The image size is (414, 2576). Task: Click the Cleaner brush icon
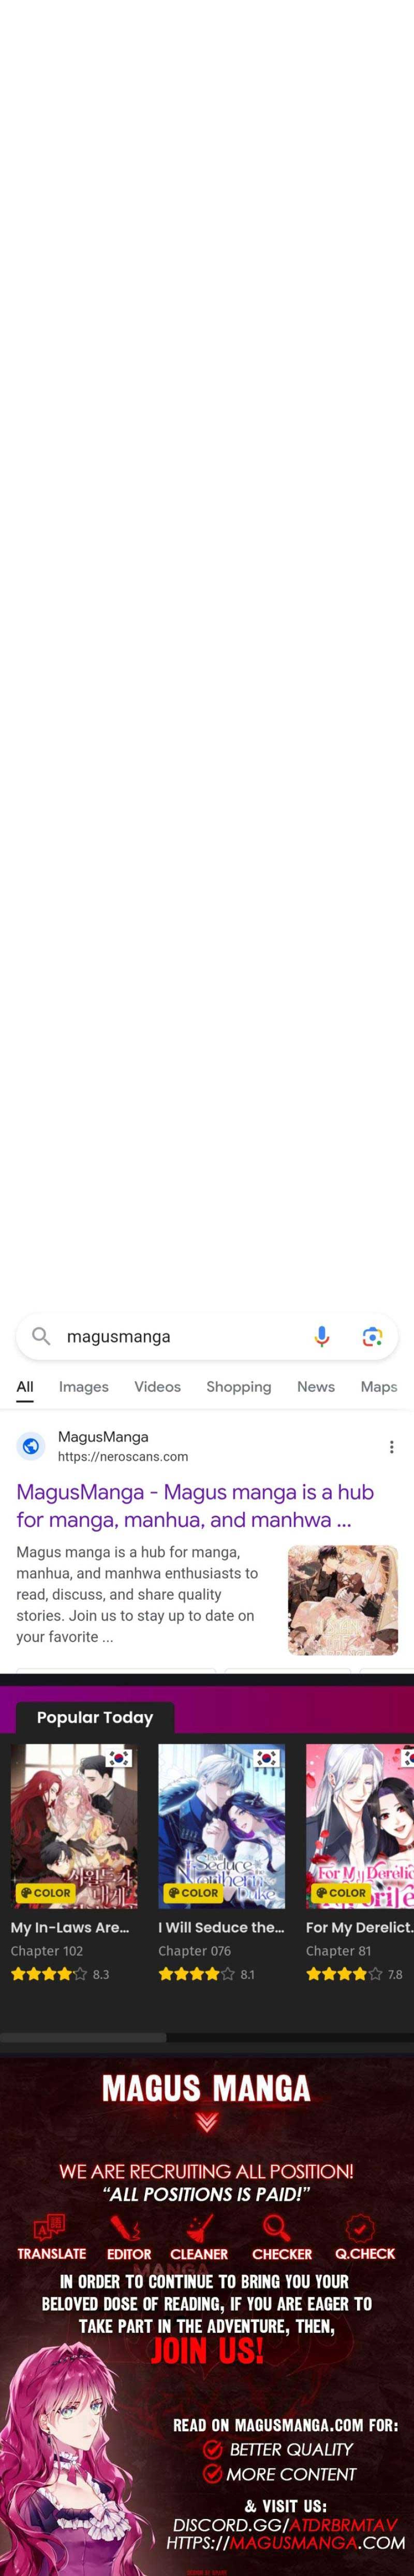pos(200,2228)
